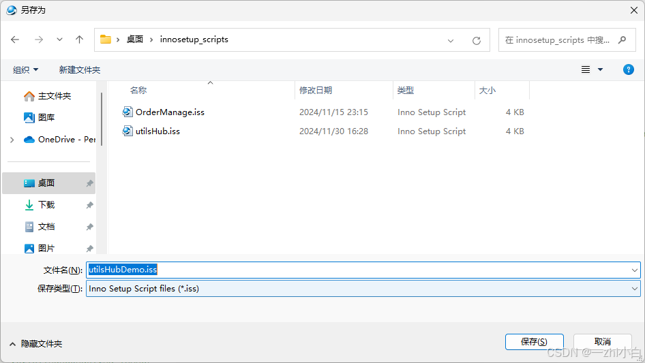This screenshot has width=645, height=363.
Task: Go up one folder level
Action: click(x=79, y=40)
